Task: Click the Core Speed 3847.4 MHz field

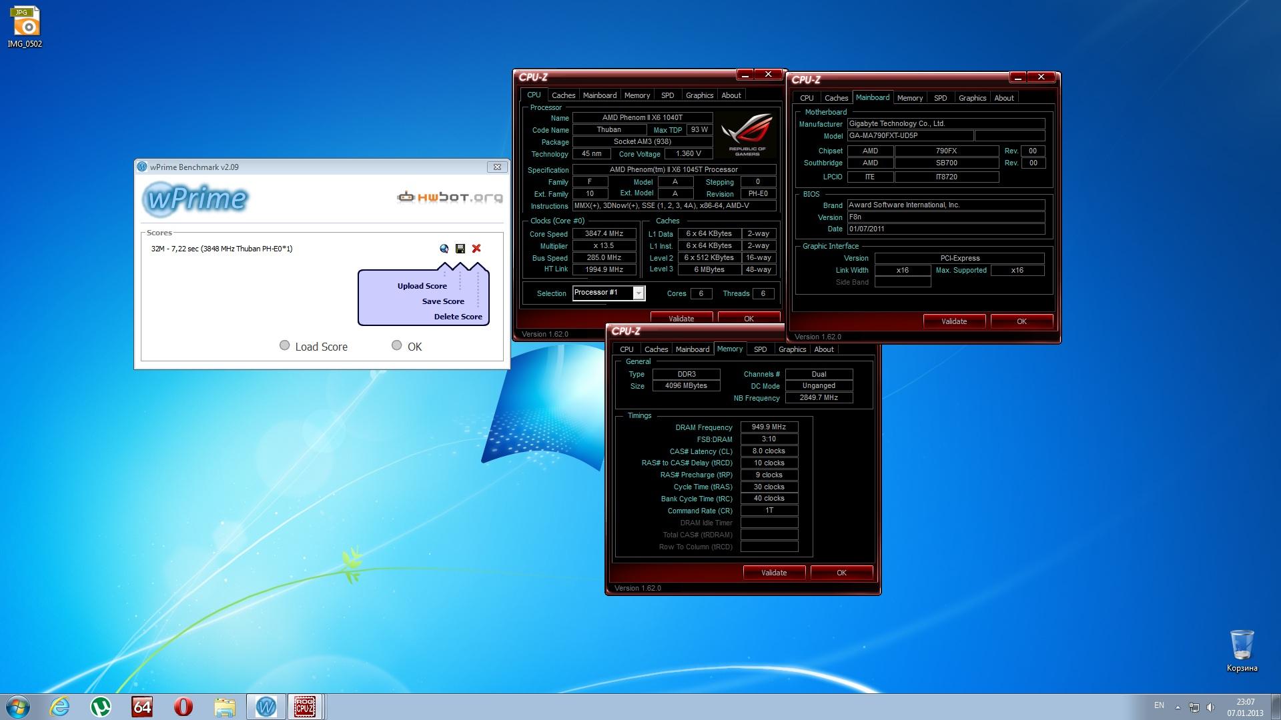Action: coord(604,234)
